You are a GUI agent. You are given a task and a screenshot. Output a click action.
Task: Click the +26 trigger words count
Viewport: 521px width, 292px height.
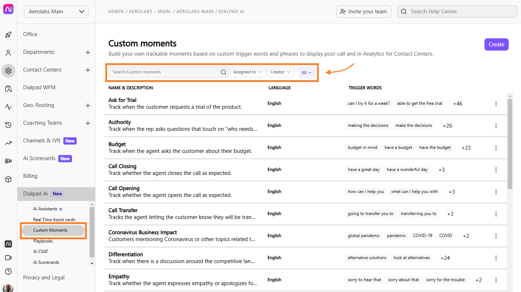tap(448, 126)
